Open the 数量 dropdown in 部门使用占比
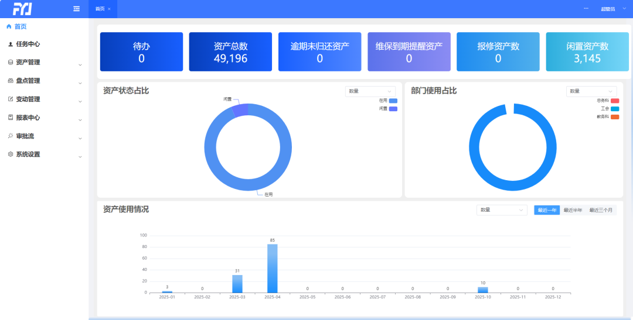Screen dimensions: 633x320 [591, 91]
